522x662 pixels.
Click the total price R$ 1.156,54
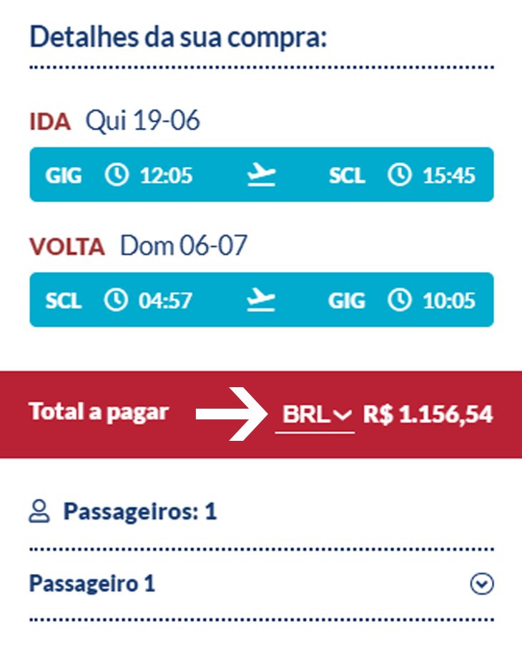[428, 414]
